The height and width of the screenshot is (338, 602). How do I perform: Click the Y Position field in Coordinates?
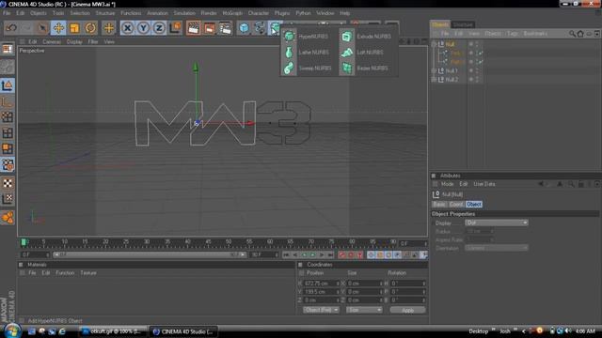click(x=322, y=292)
